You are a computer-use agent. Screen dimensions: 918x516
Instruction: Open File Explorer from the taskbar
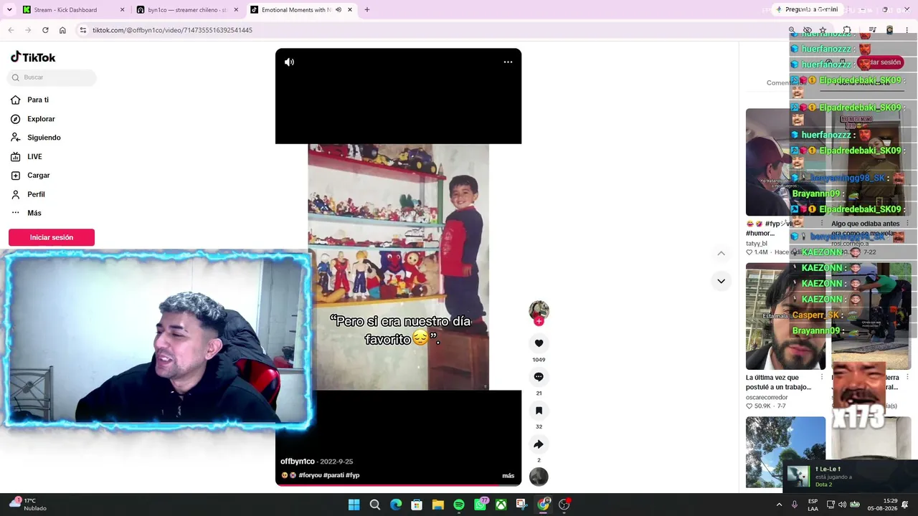click(x=438, y=505)
